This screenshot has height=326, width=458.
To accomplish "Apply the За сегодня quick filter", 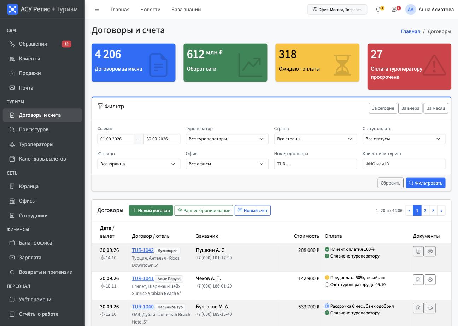I will point(383,108).
